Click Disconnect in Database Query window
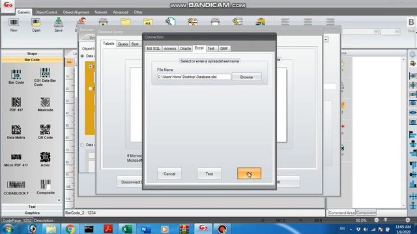 pyautogui.click(x=130, y=182)
